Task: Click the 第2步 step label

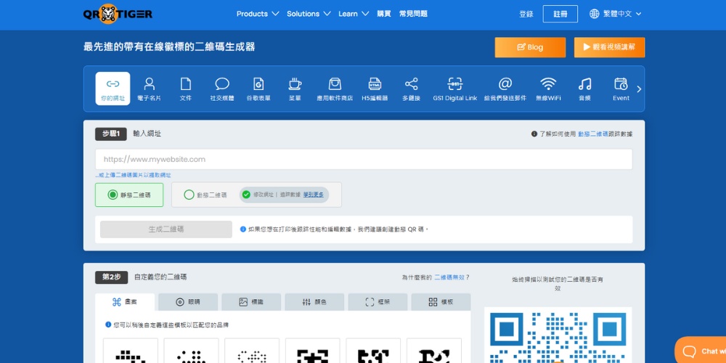Action: pos(112,277)
